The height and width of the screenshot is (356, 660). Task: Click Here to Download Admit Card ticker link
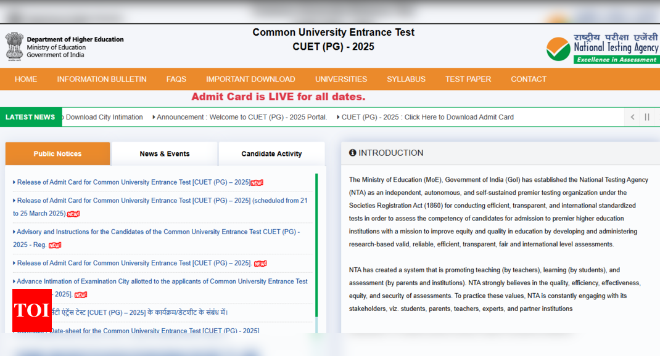coord(425,117)
